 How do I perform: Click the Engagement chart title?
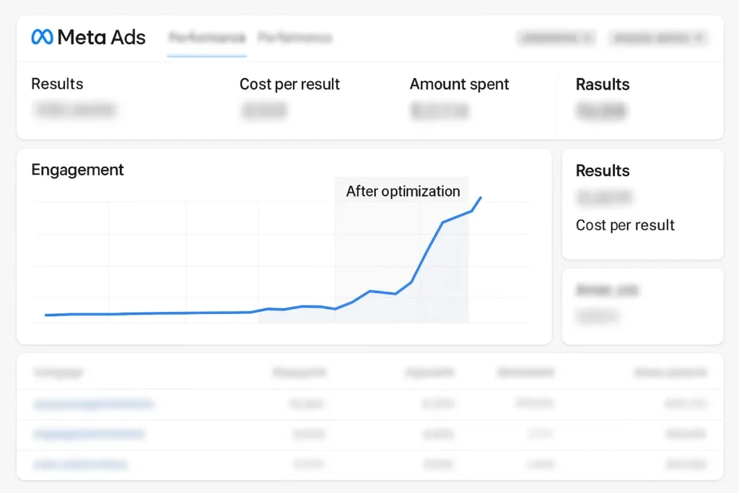pyautogui.click(x=78, y=170)
